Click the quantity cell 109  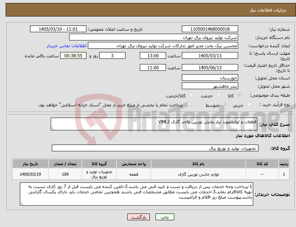click(65, 174)
